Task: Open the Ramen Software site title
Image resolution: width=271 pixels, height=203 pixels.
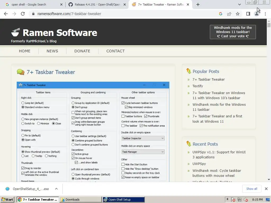Action: point(60,33)
